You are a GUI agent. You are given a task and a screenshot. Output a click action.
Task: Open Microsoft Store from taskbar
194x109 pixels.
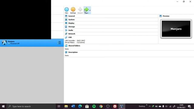[x=87, y=106]
